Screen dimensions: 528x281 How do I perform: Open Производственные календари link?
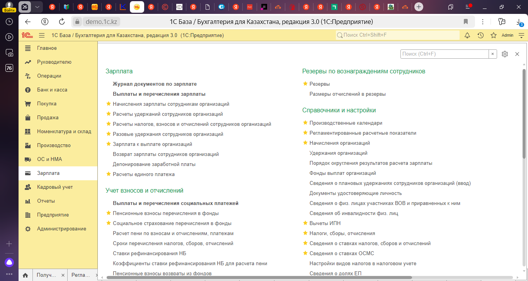click(346, 123)
